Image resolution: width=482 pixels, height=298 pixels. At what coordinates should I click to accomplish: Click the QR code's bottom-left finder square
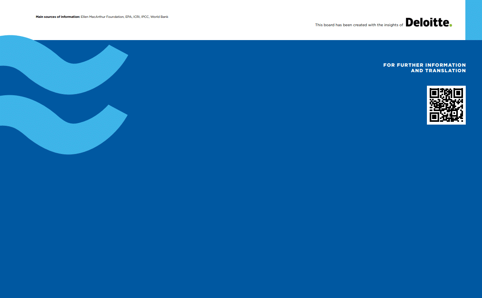(x=434, y=117)
